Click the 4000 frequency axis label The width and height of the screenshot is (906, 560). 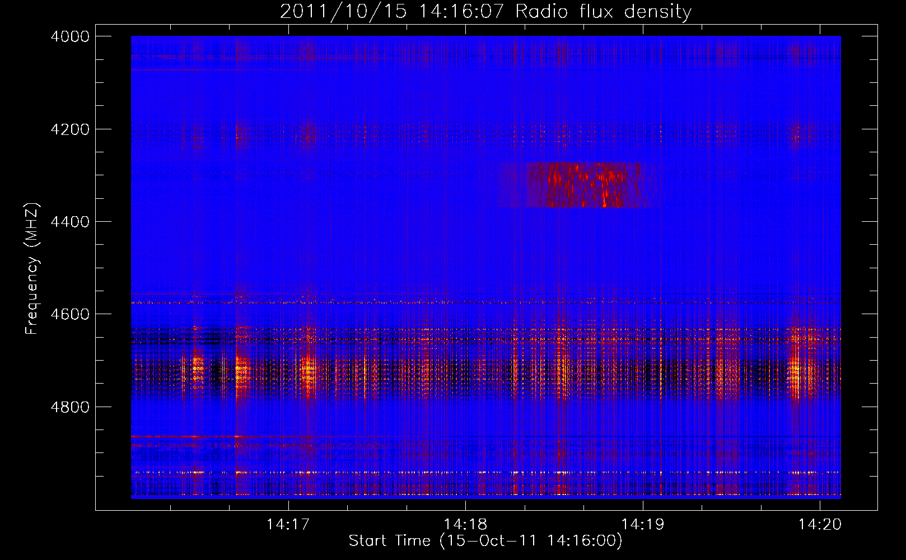[70, 36]
